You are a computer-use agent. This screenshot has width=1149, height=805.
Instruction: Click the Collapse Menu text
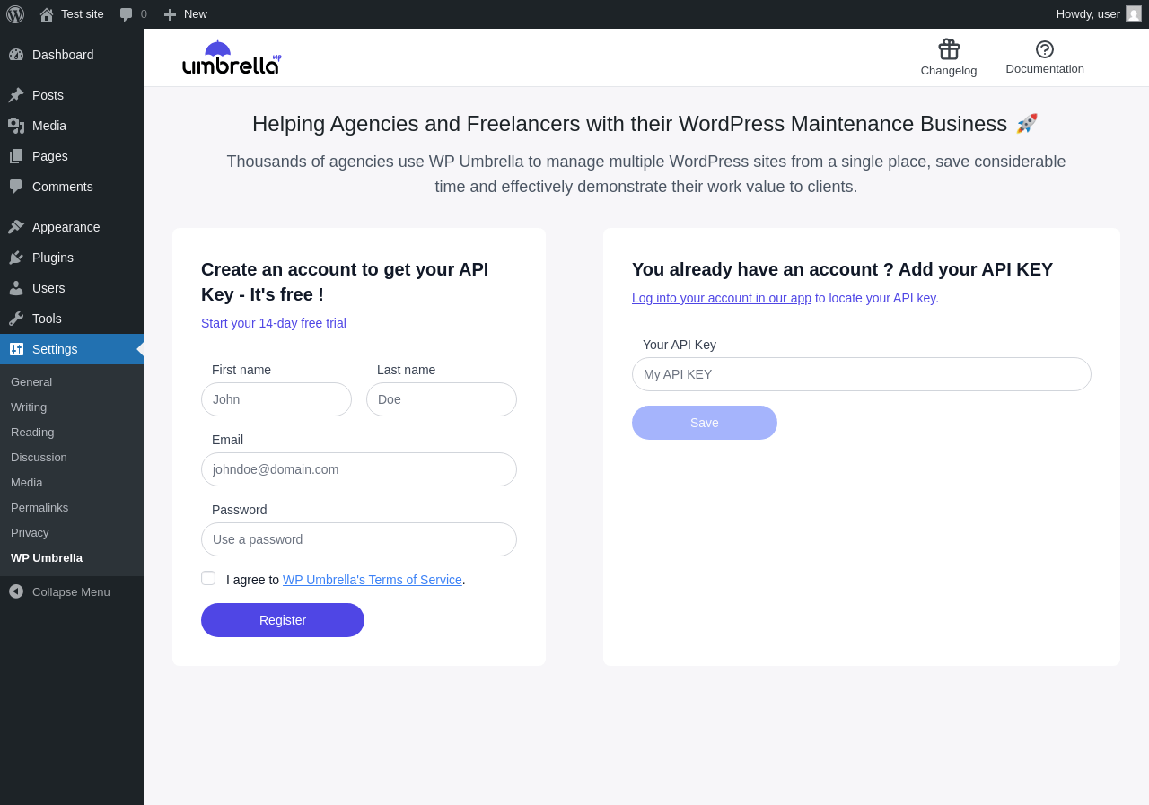(x=71, y=591)
